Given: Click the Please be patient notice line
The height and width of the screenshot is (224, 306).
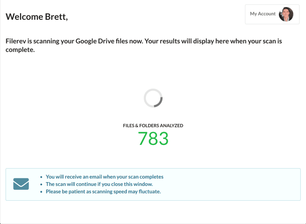Looking at the screenshot, I should click(103, 192).
